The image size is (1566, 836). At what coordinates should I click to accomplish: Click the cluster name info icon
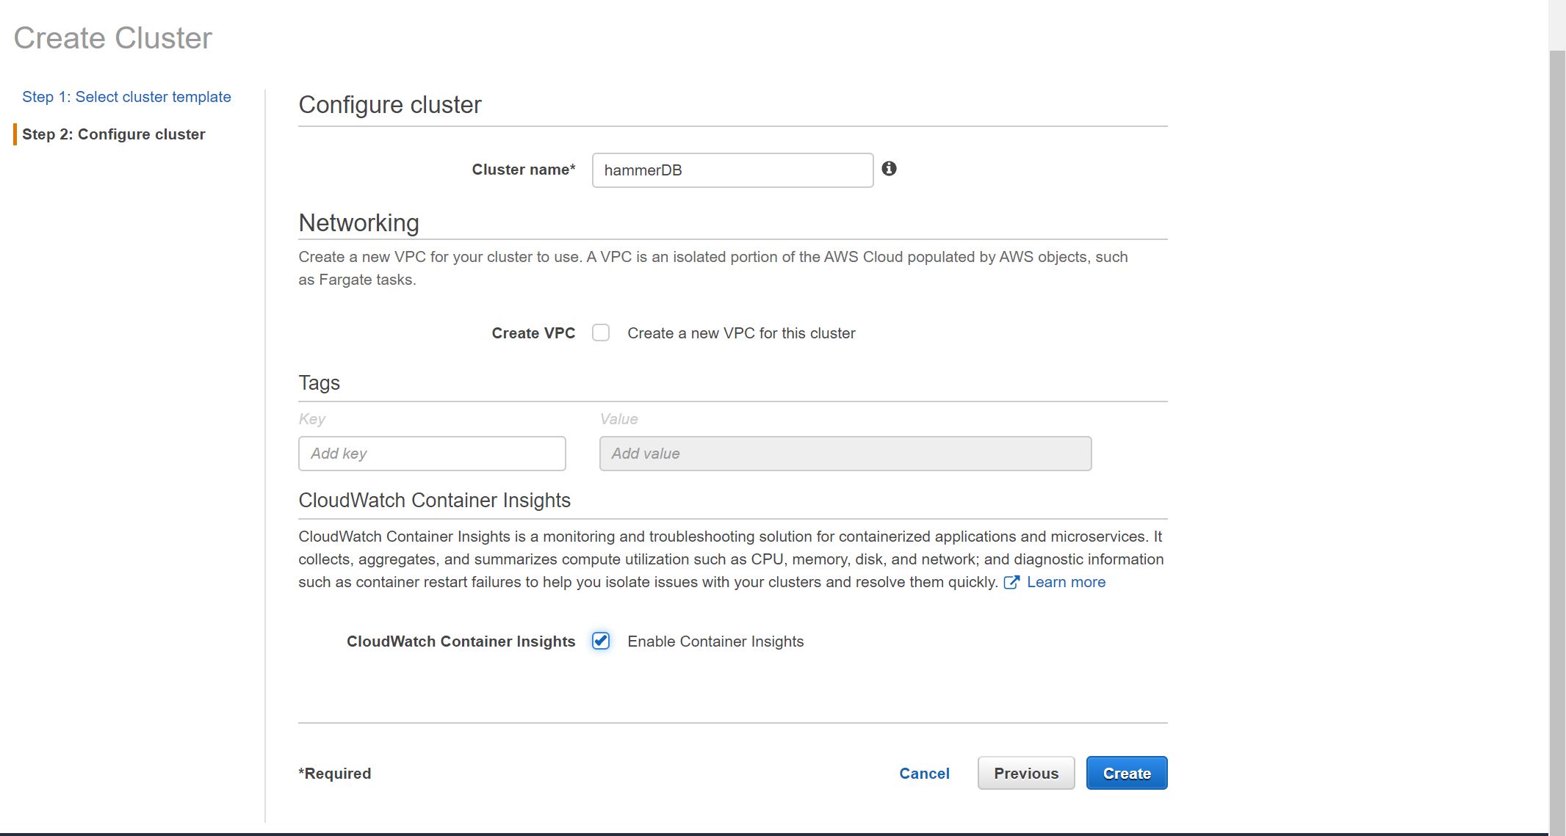(x=889, y=169)
